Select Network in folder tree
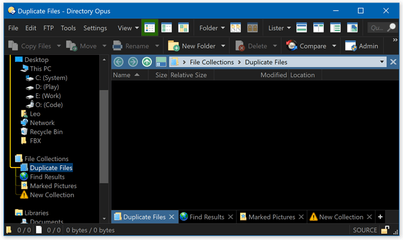 (x=37, y=123)
